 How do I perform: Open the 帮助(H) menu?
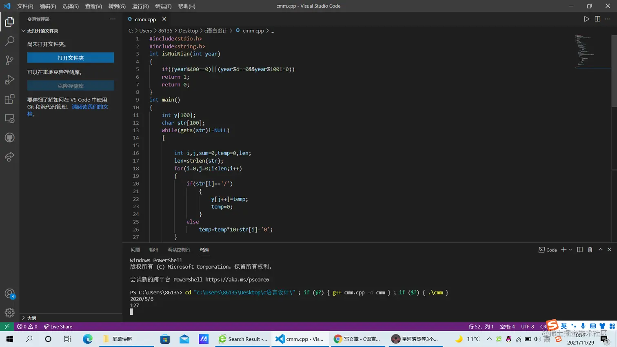[x=186, y=6]
